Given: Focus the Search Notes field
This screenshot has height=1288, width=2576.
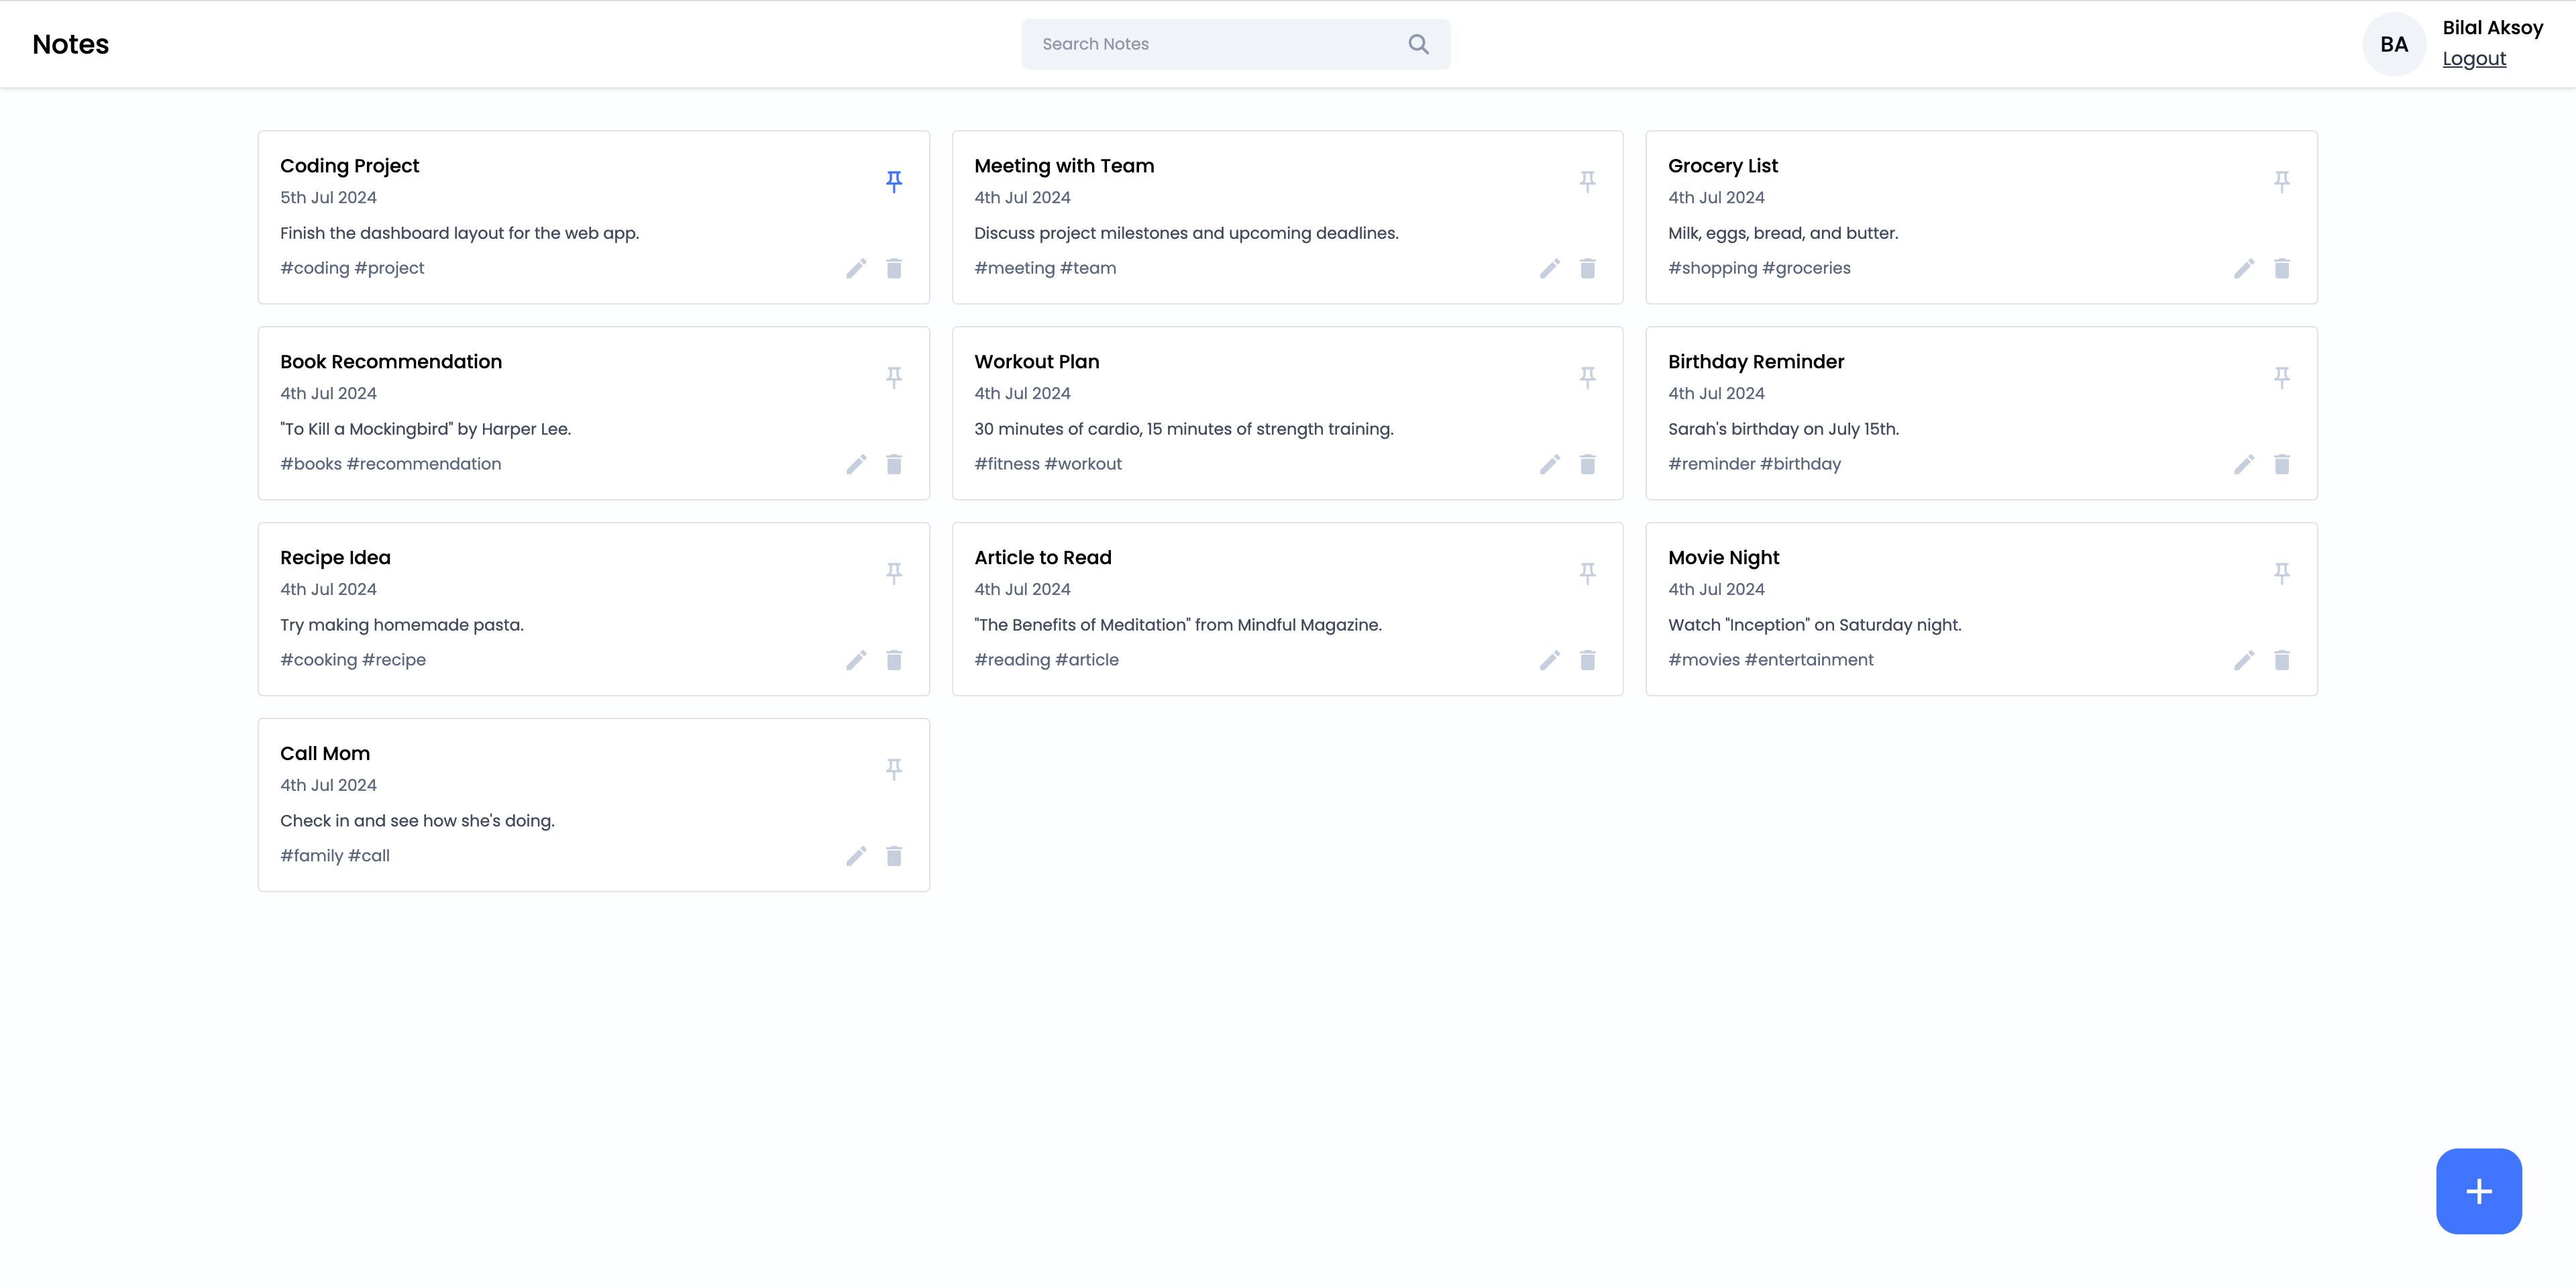Looking at the screenshot, I should coord(1215,44).
